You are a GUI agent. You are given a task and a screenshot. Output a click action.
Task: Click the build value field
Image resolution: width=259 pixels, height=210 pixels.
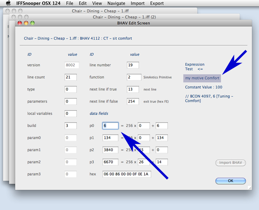coord(71,126)
